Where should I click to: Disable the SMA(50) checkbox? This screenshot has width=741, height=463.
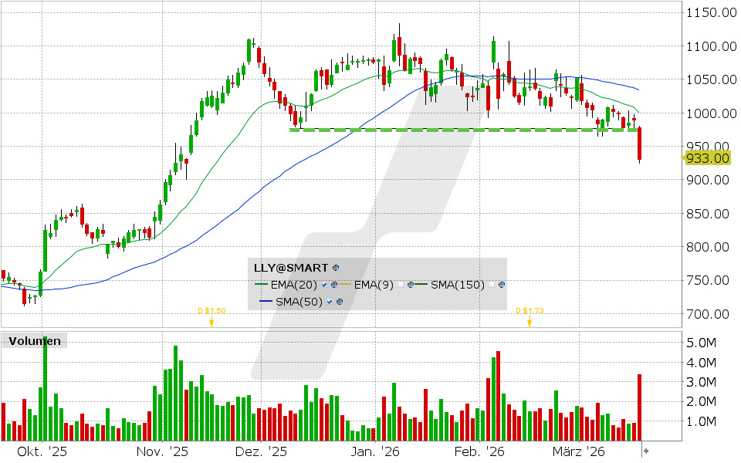[x=329, y=301]
